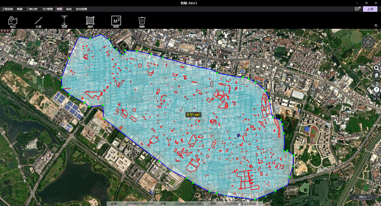Choose the 高度 height measurement tool
This screenshot has width=381, height=206.
64,22
